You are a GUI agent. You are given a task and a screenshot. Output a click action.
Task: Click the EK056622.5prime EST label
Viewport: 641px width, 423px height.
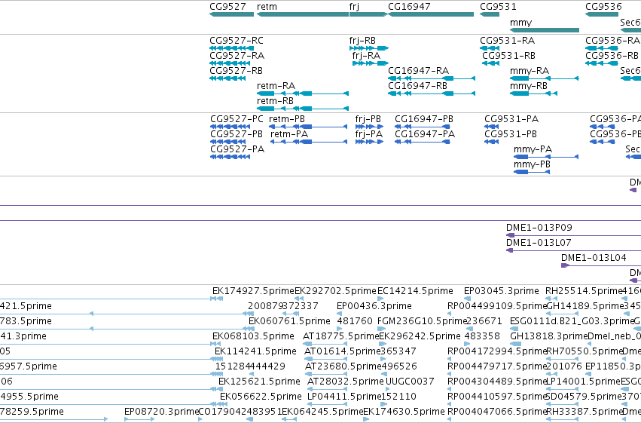click(261, 397)
